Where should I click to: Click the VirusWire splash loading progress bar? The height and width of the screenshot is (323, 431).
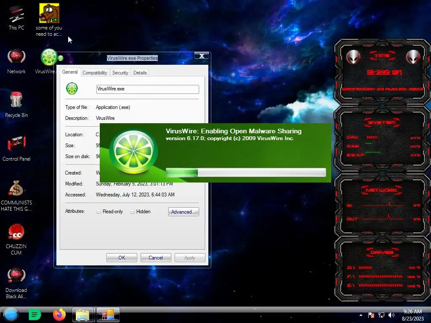(x=246, y=172)
